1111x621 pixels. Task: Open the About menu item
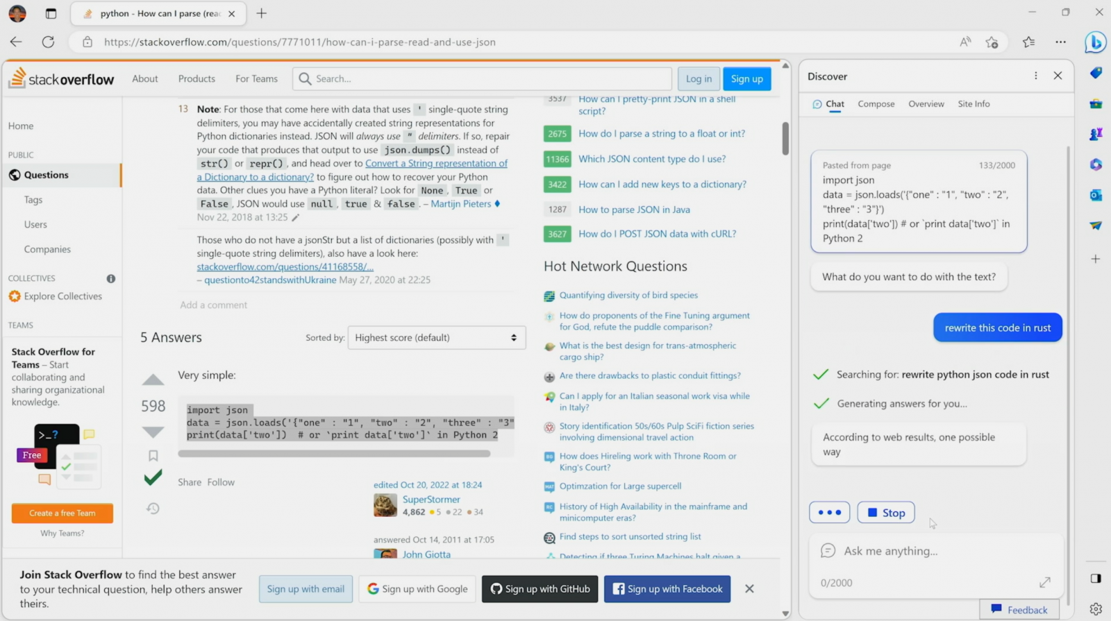coord(145,78)
